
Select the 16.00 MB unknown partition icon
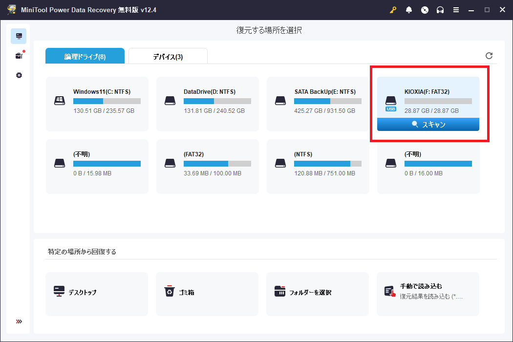coord(391,163)
